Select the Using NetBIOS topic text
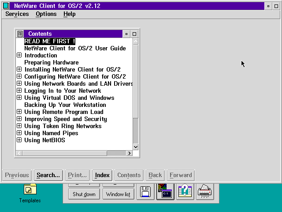This screenshot has height=212, width=282. 45,140
